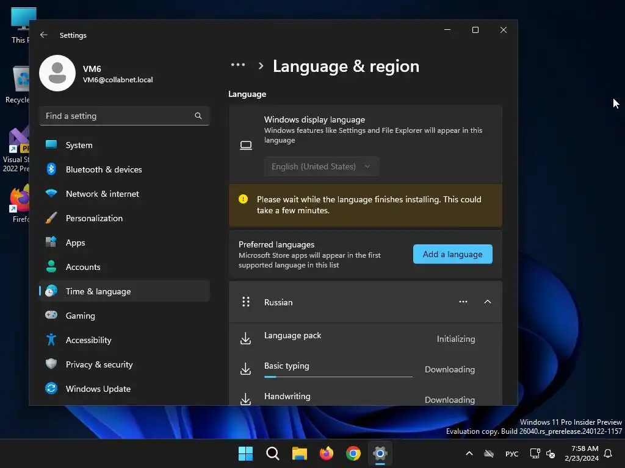Open Firefox from the taskbar

[x=327, y=453]
